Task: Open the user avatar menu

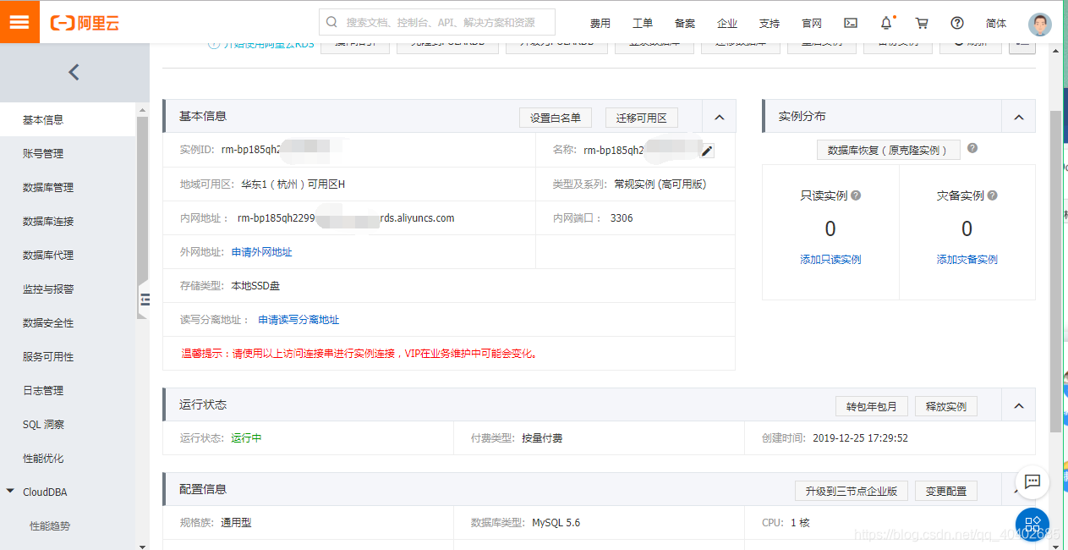Action: 1039,23
